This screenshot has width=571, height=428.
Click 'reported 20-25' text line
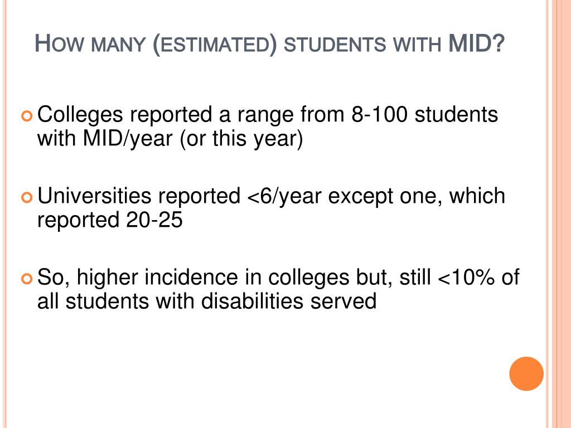coord(110,220)
